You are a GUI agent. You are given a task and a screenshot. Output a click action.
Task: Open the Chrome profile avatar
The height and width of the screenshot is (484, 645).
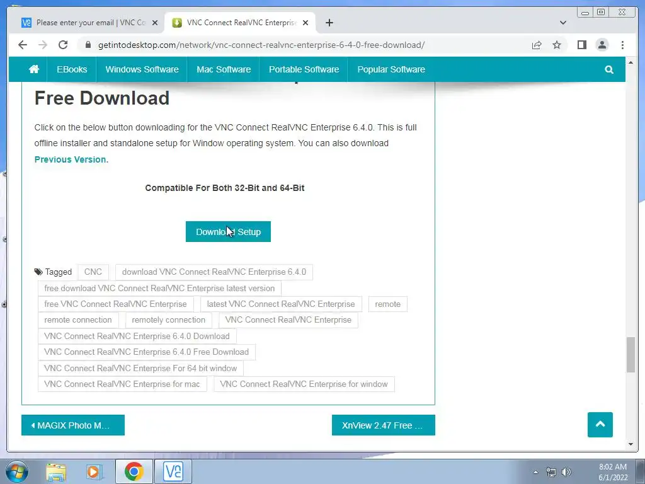click(x=602, y=45)
